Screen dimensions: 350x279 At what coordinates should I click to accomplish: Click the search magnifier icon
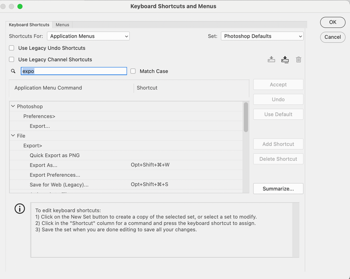13,72
